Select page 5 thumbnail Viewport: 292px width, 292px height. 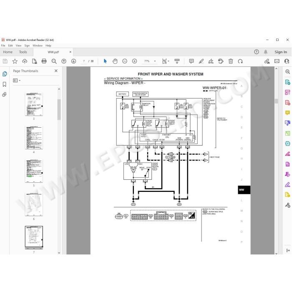coord(34,171)
